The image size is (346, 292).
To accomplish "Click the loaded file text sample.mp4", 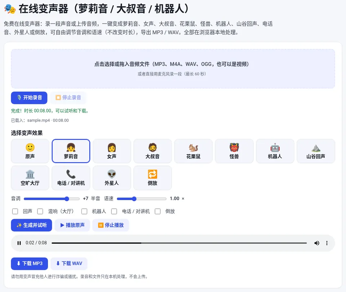I will click(x=39, y=120).
